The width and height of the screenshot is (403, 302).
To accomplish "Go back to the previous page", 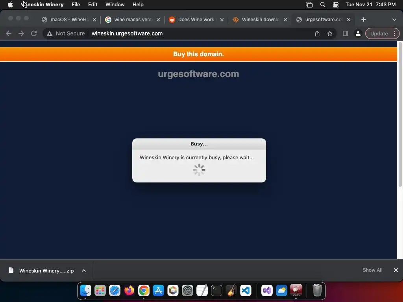I will tap(9, 33).
